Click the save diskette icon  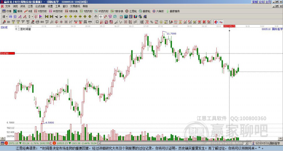(x=135, y=17)
